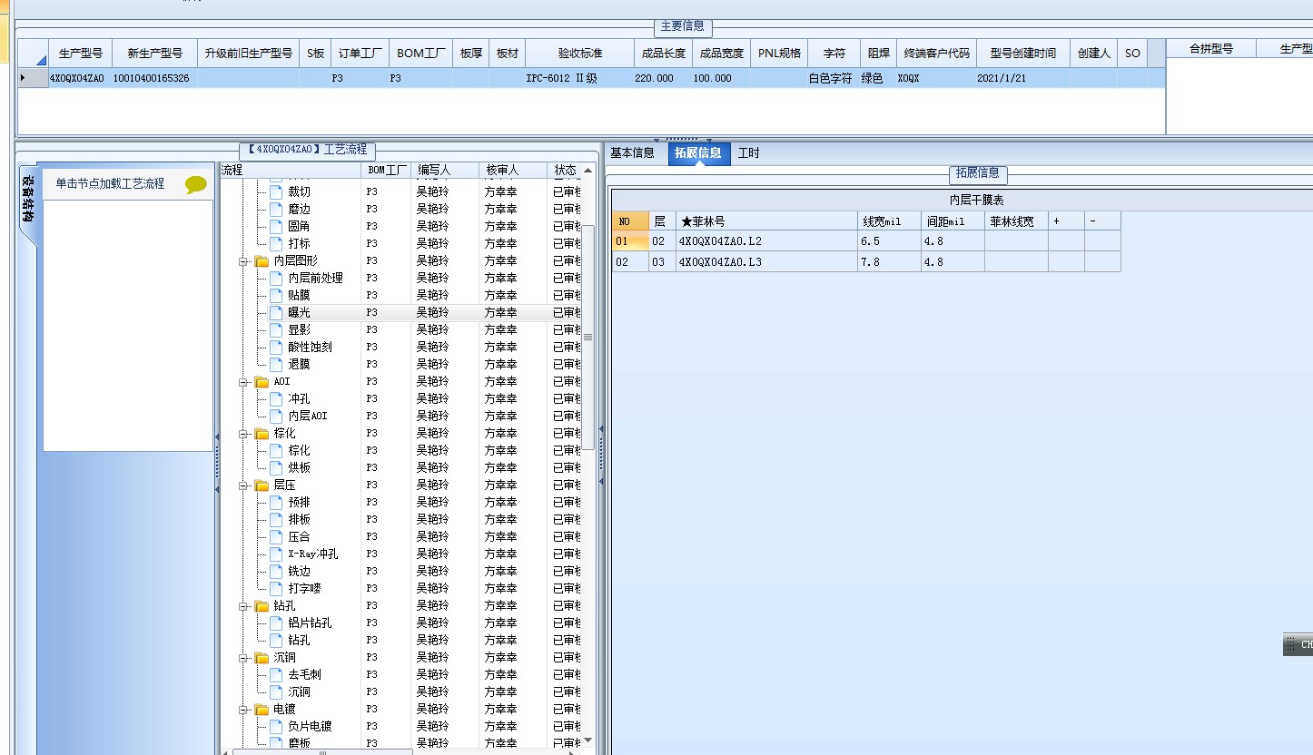The height and width of the screenshot is (755, 1313).
Task: Click the 生产型号 column header in main grid
Action: click(81, 54)
